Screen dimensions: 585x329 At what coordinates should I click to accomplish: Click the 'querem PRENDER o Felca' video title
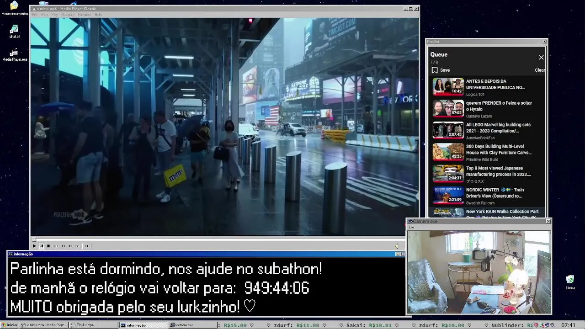(499, 106)
